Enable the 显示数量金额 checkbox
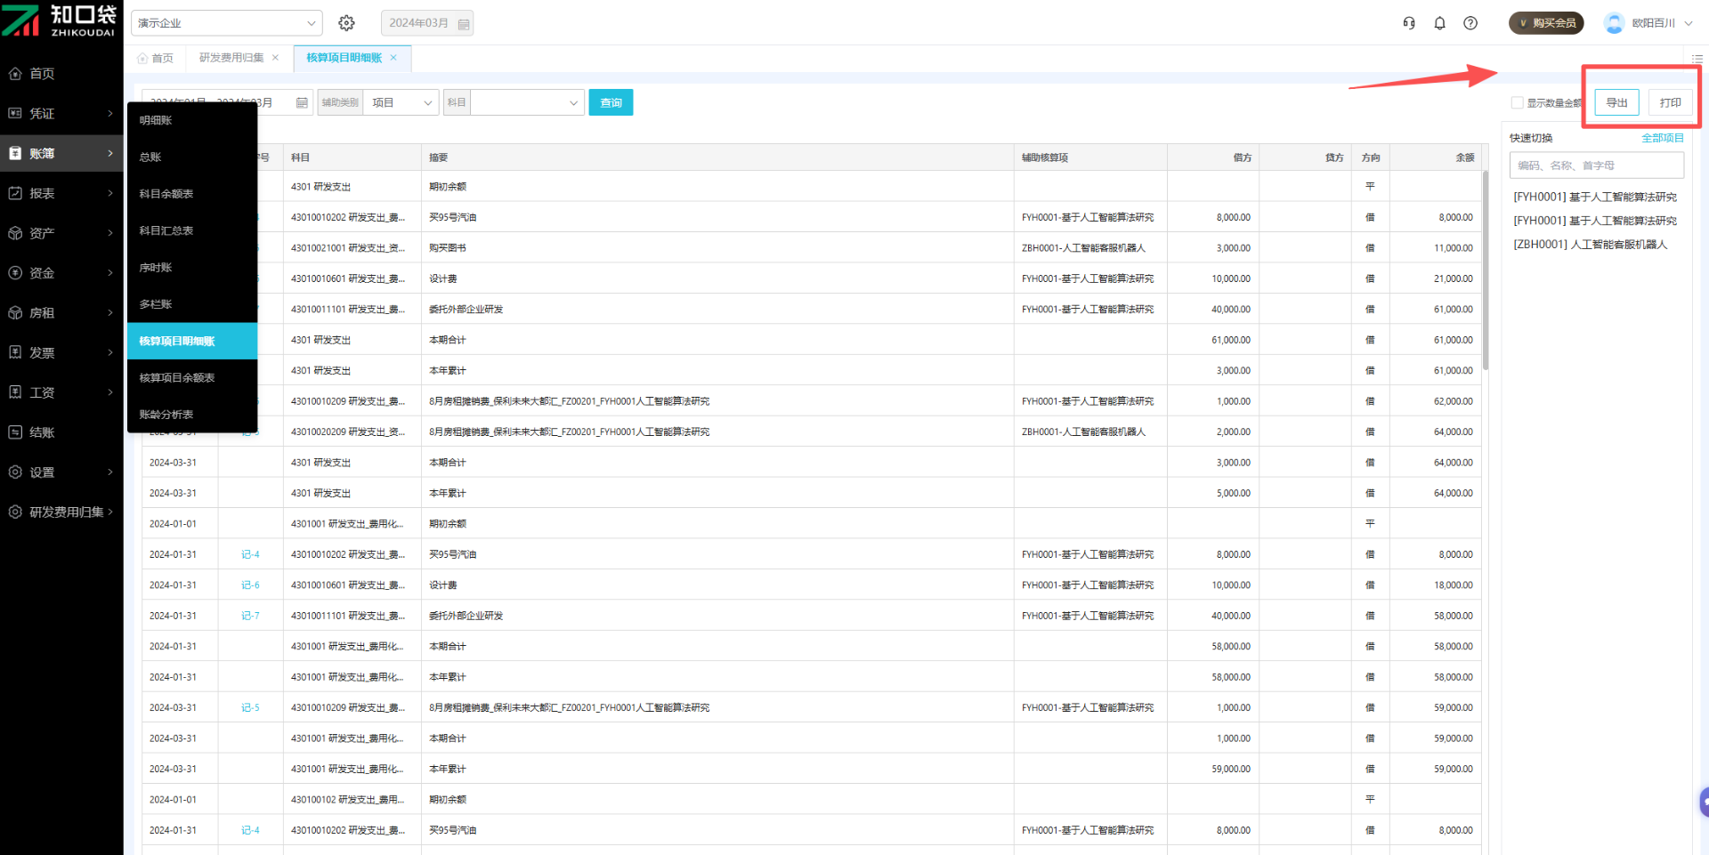 click(1517, 103)
